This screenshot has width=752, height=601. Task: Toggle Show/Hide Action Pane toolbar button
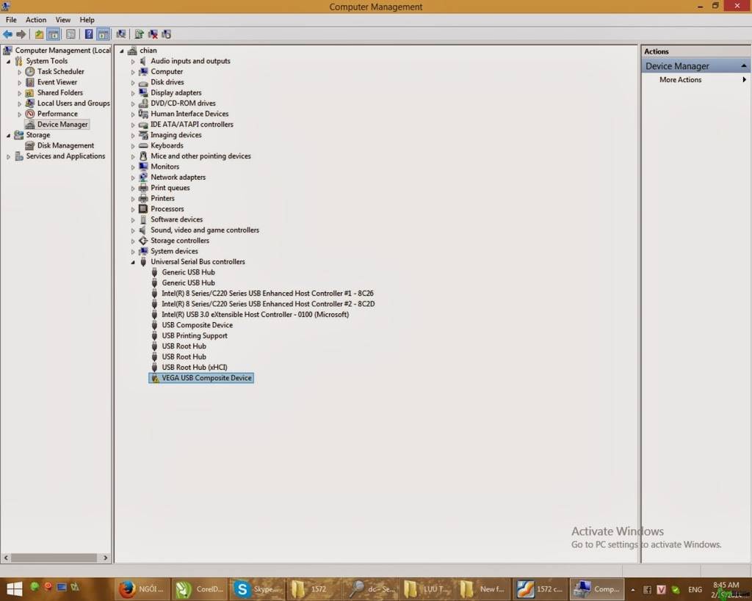[103, 34]
